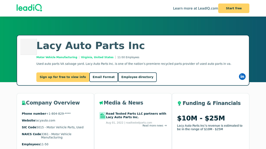Click the phone number +1-804-829-****

[x=59, y=114]
